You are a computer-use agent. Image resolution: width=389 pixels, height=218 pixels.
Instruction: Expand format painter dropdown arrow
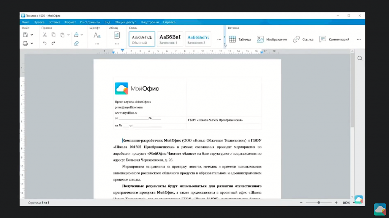pos(82,35)
